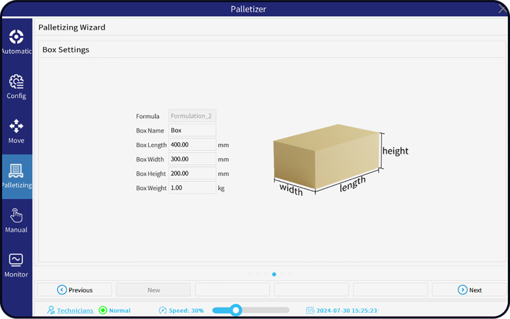Open the Manual hand icon
The width and height of the screenshot is (510, 319).
point(16,216)
